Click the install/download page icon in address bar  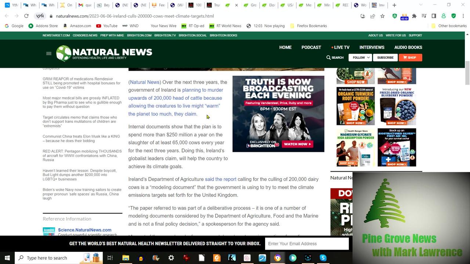pos(363,16)
